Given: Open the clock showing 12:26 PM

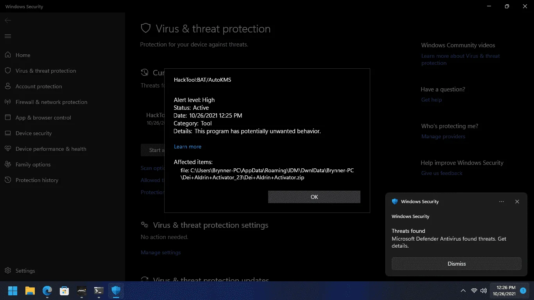Looking at the screenshot, I should [504, 291].
